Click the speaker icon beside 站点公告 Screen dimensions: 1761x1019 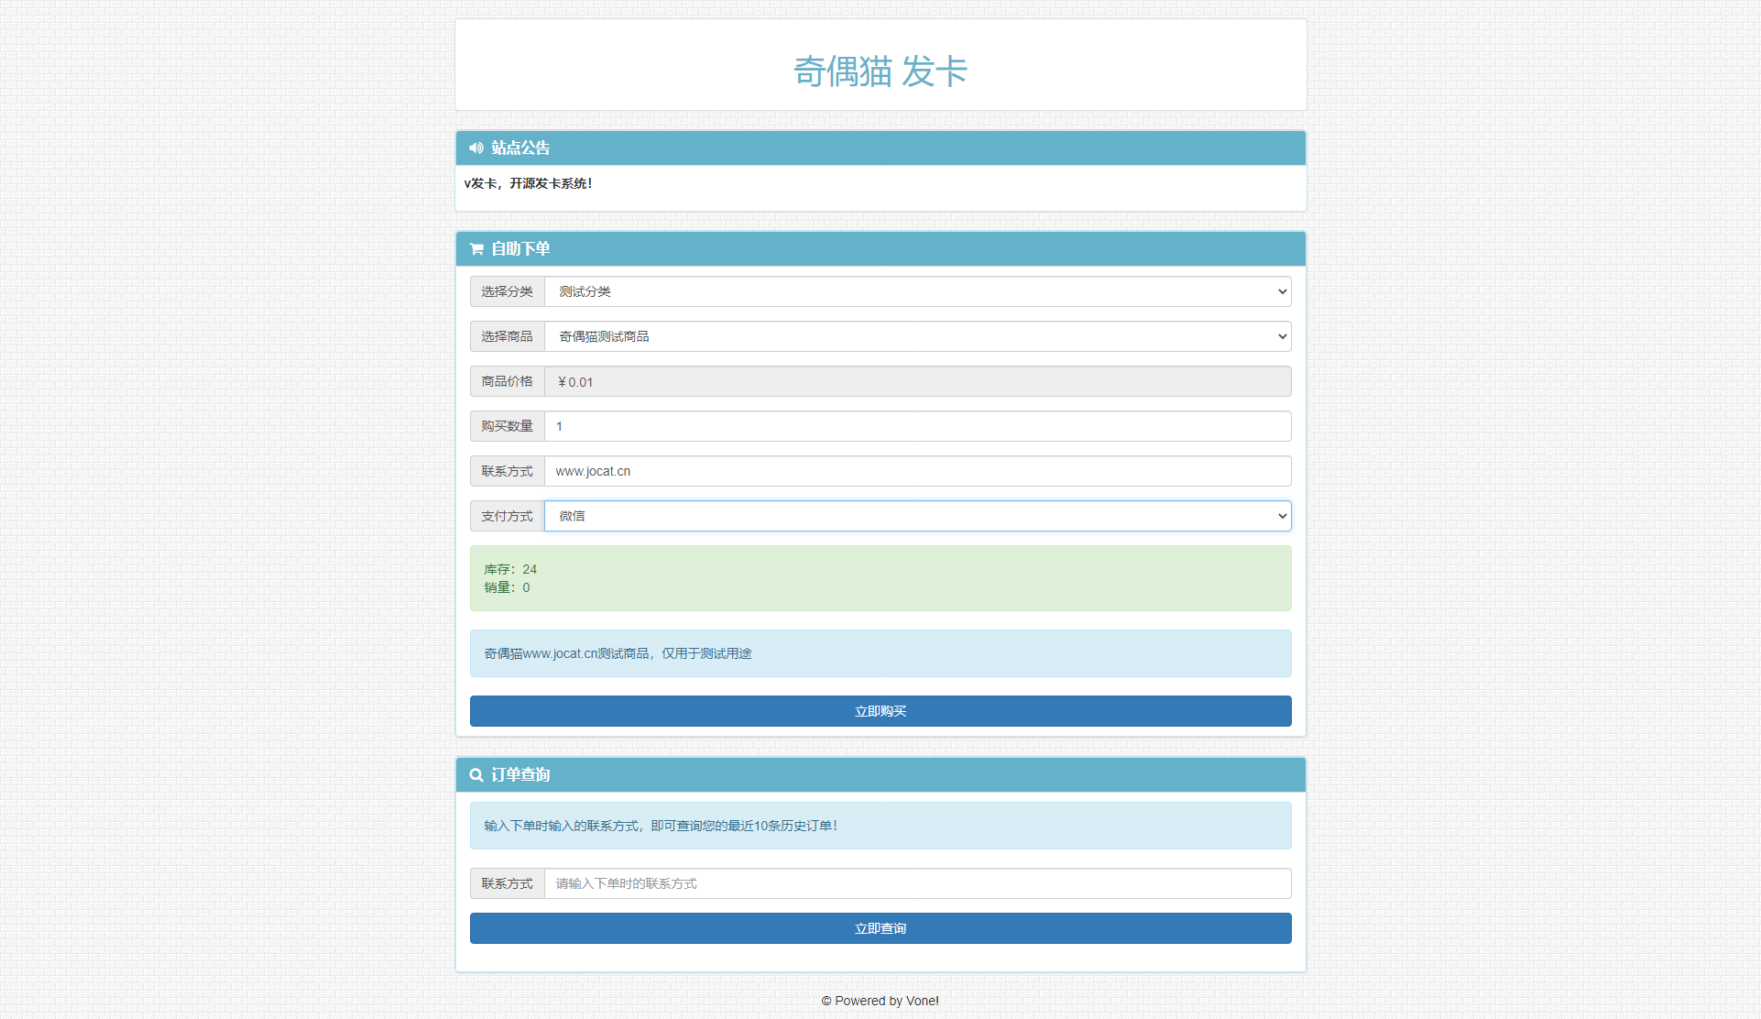(476, 148)
